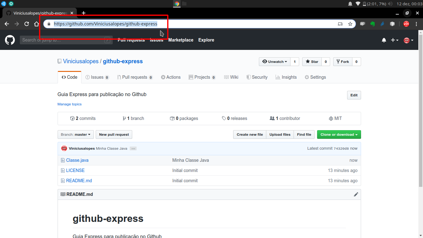423x238 pixels.
Task: Open the Projects tab
Action: tap(202, 77)
